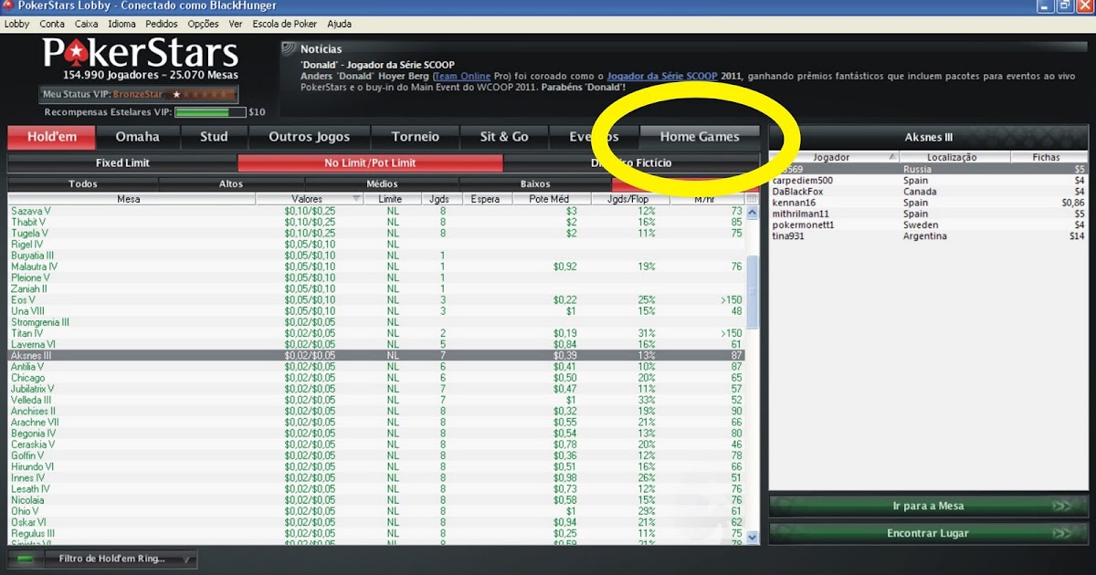This screenshot has height=575, width=1096.
Task: Click the Ir para a Mesa button
Action: [928, 506]
